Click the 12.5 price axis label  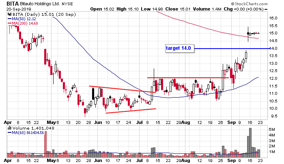(x=273, y=71)
